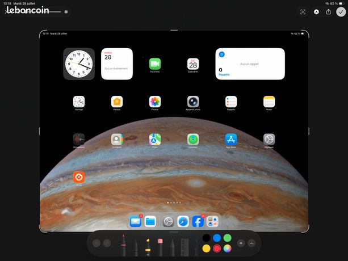
Task: Tap the App Library icon in dock
Action: [x=212, y=221]
